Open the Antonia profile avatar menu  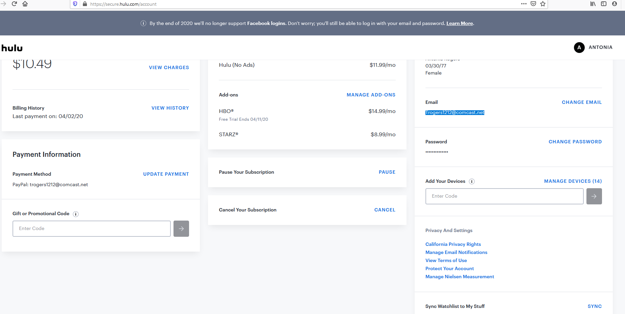(579, 48)
